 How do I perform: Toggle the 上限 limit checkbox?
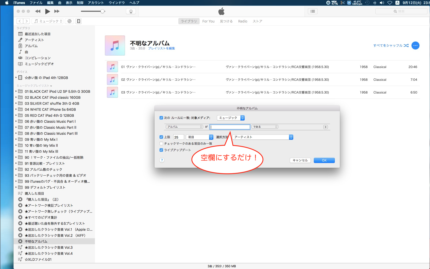click(x=161, y=137)
